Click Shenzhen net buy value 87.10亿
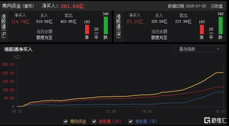Screen dimensions: 229x126 (135, 22)
